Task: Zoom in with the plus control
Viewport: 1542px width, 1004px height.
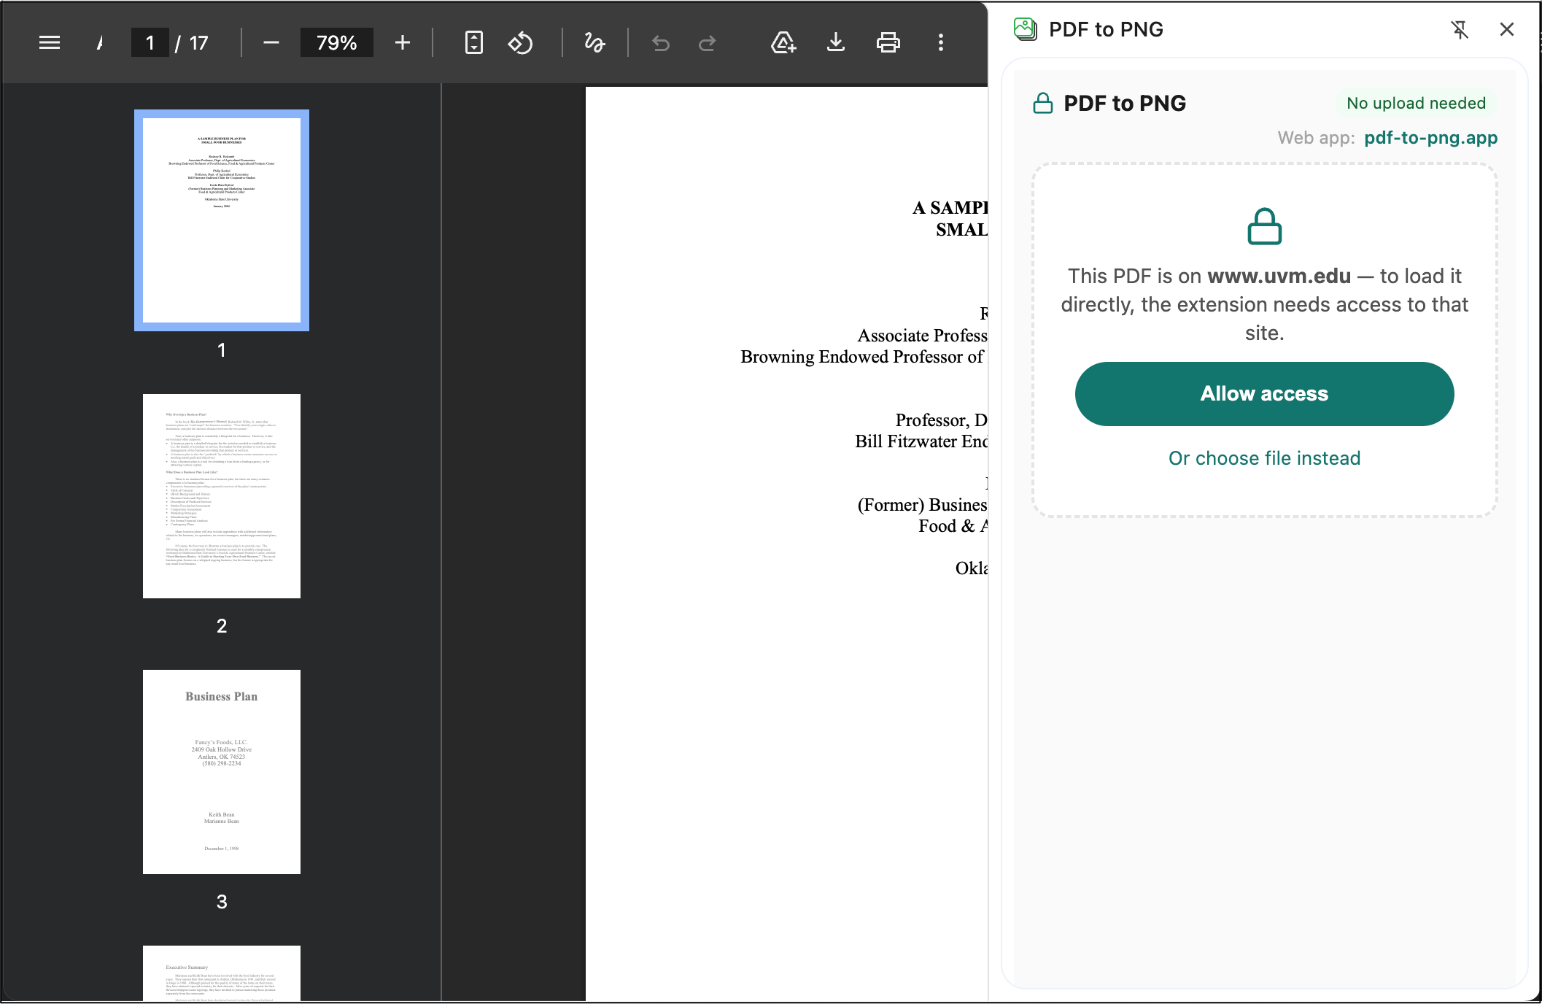Action: click(x=402, y=42)
